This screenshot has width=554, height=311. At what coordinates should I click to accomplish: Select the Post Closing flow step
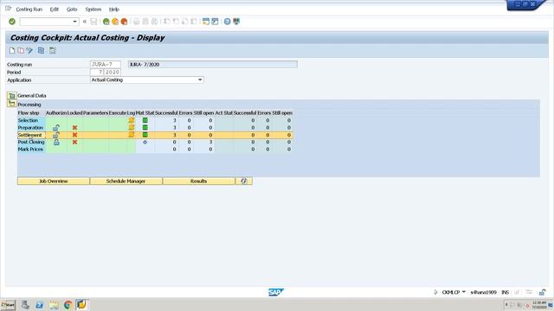pos(31,142)
